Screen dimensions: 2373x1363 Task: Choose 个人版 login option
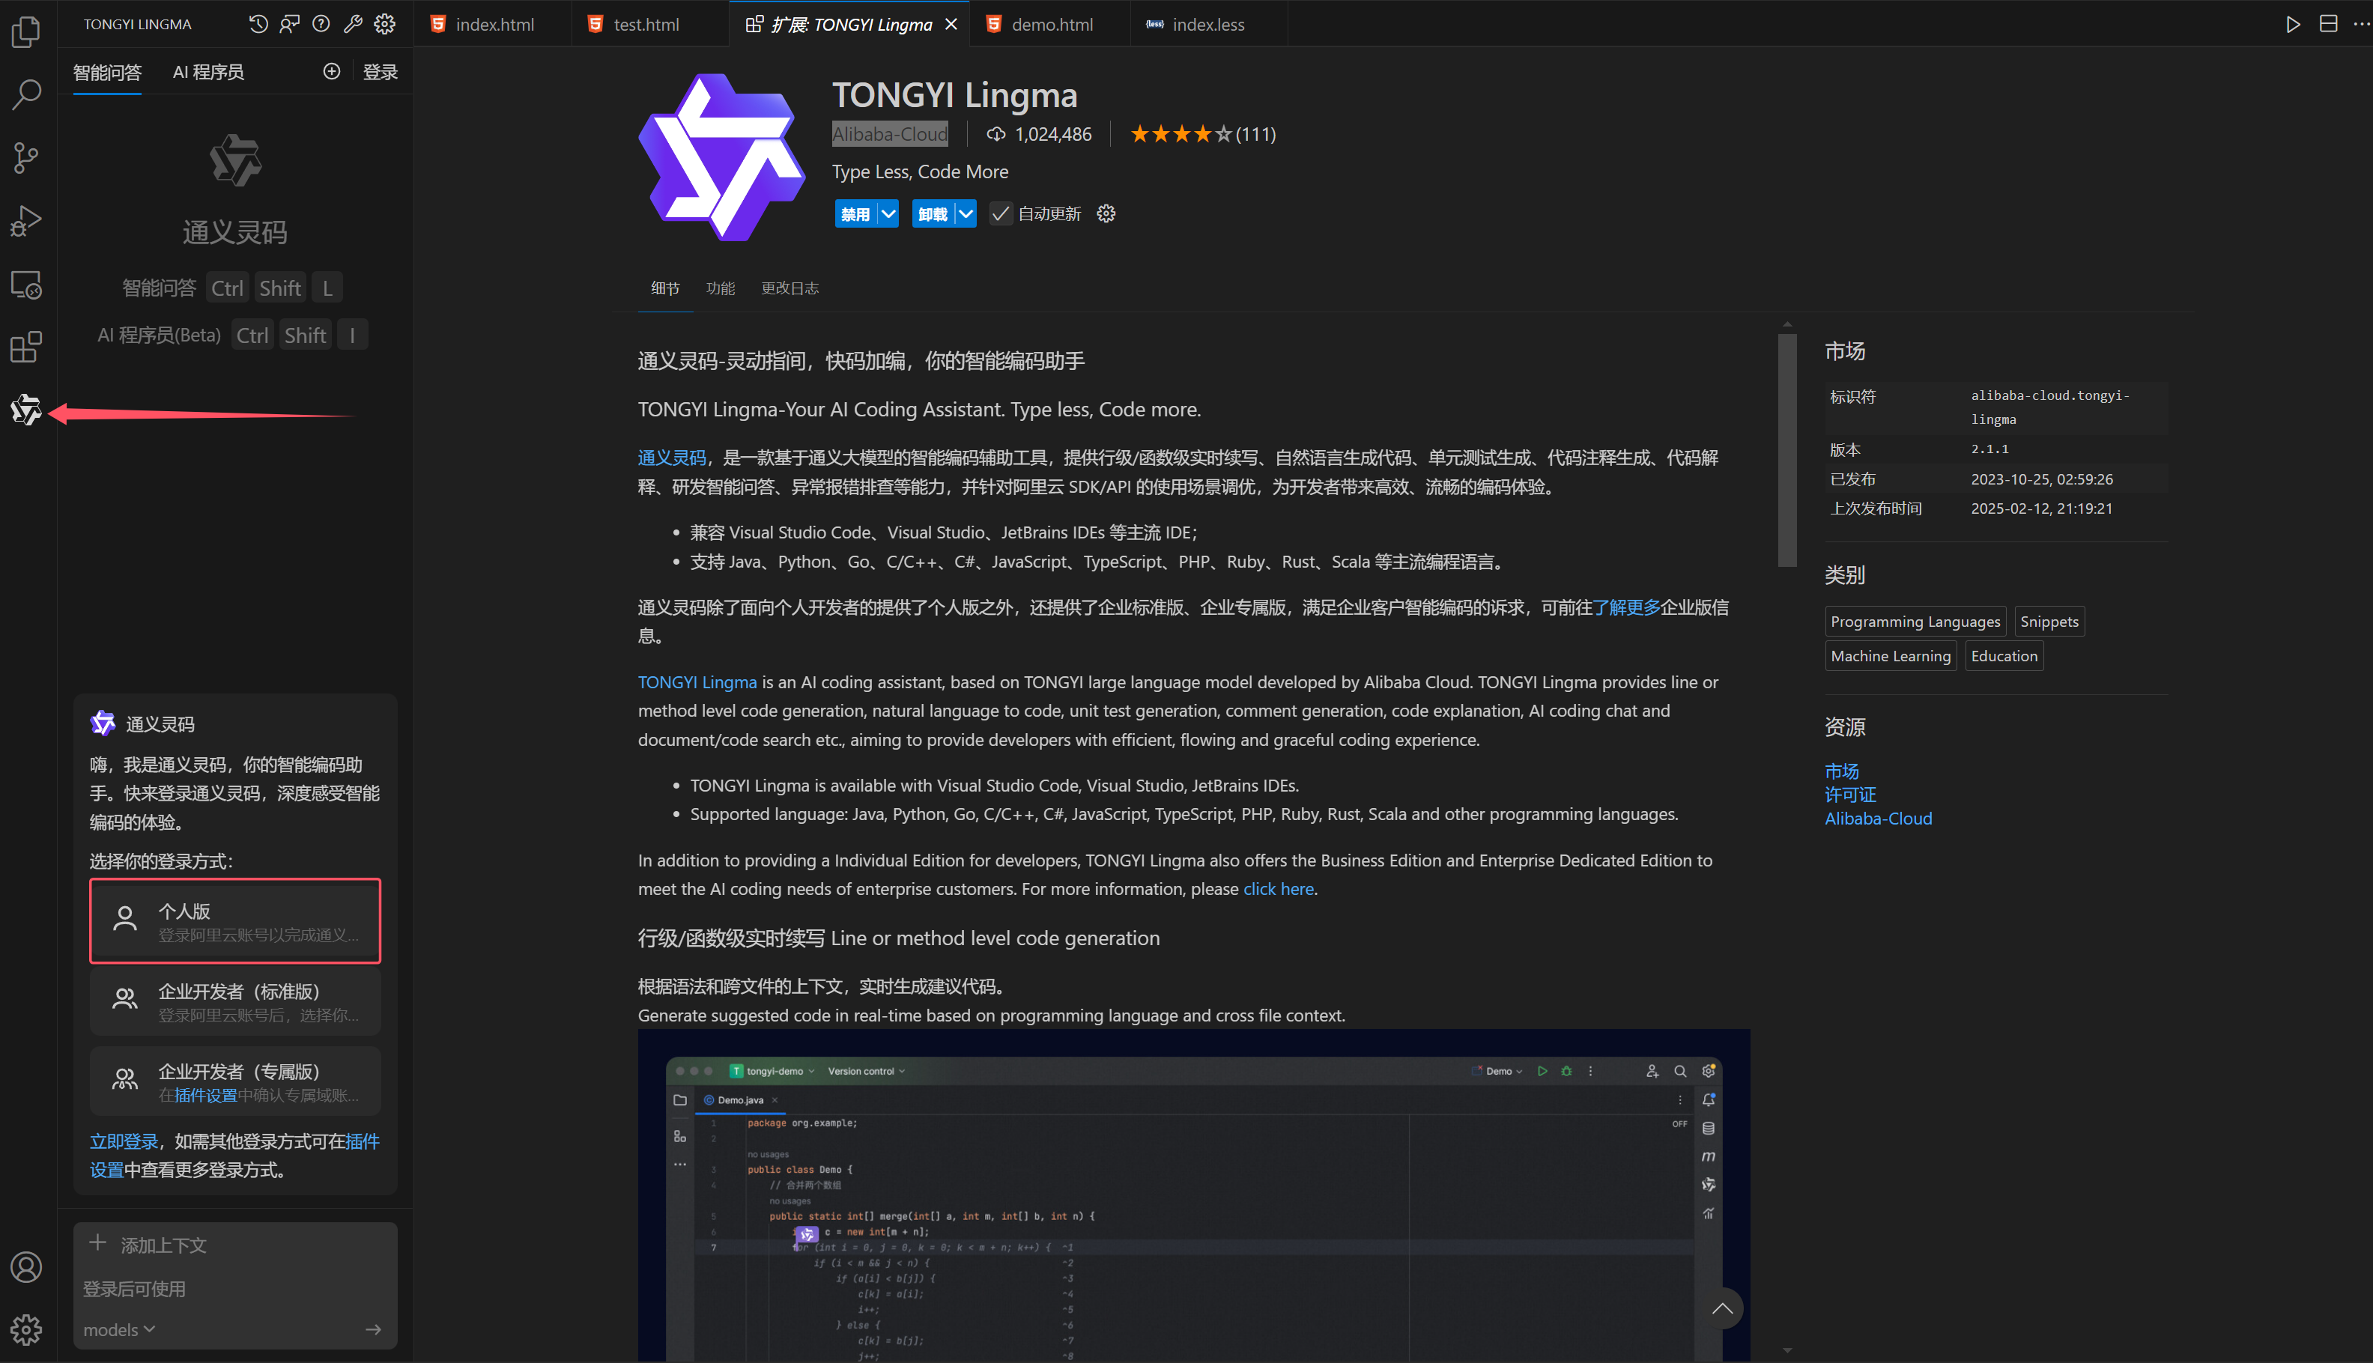(235, 920)
